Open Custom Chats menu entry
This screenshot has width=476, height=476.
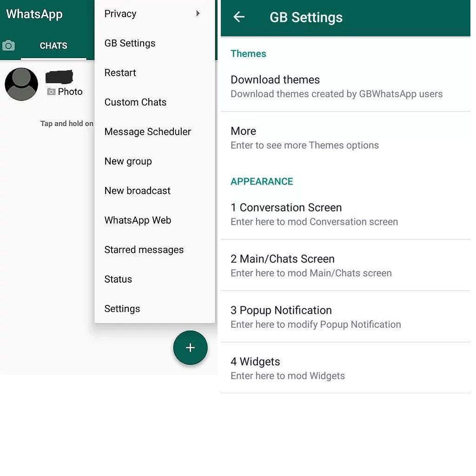pyautogui.click(x=155, y=102)
